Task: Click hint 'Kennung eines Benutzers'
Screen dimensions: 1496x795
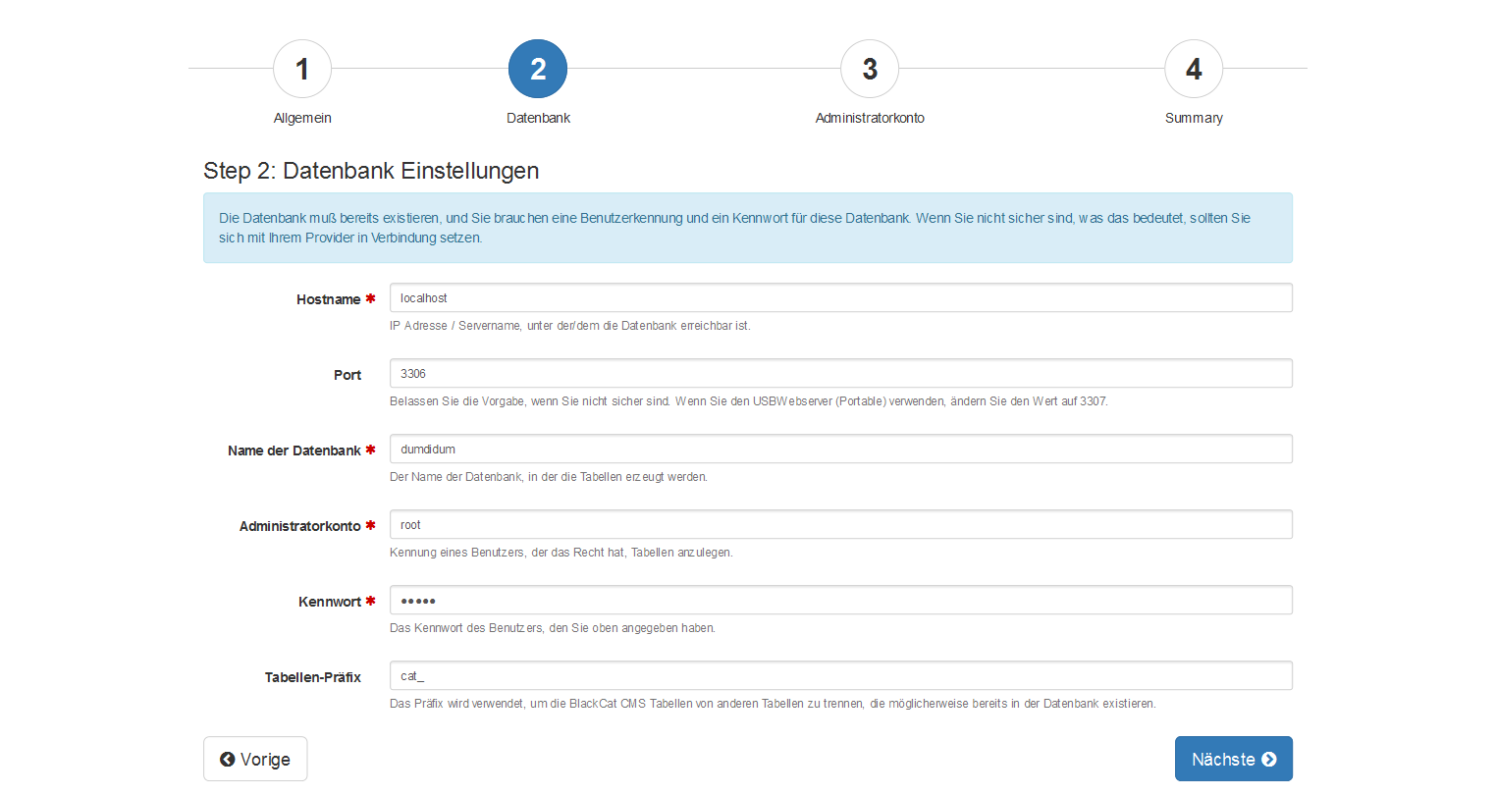Action: pos(561,553)
